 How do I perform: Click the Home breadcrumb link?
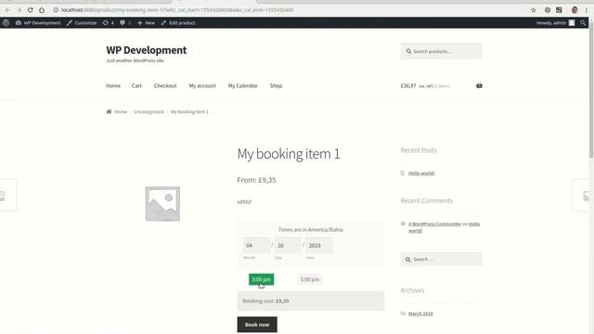click(121, 111)
